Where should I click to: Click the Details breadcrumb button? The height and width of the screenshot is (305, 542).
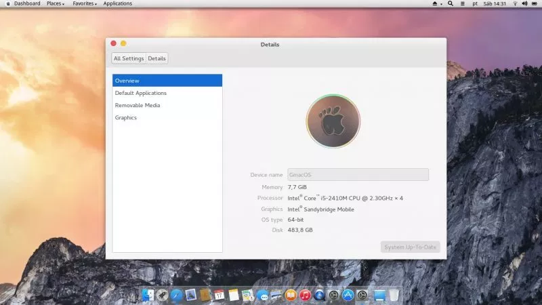pyautogui.click(x=157, y=58)
